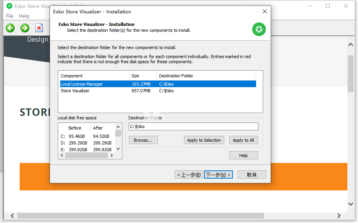This screenshot has height=223, width=358.
Task: Click the D: drive row in free space list
Action: pyautogui.click(x=87, y=143)
